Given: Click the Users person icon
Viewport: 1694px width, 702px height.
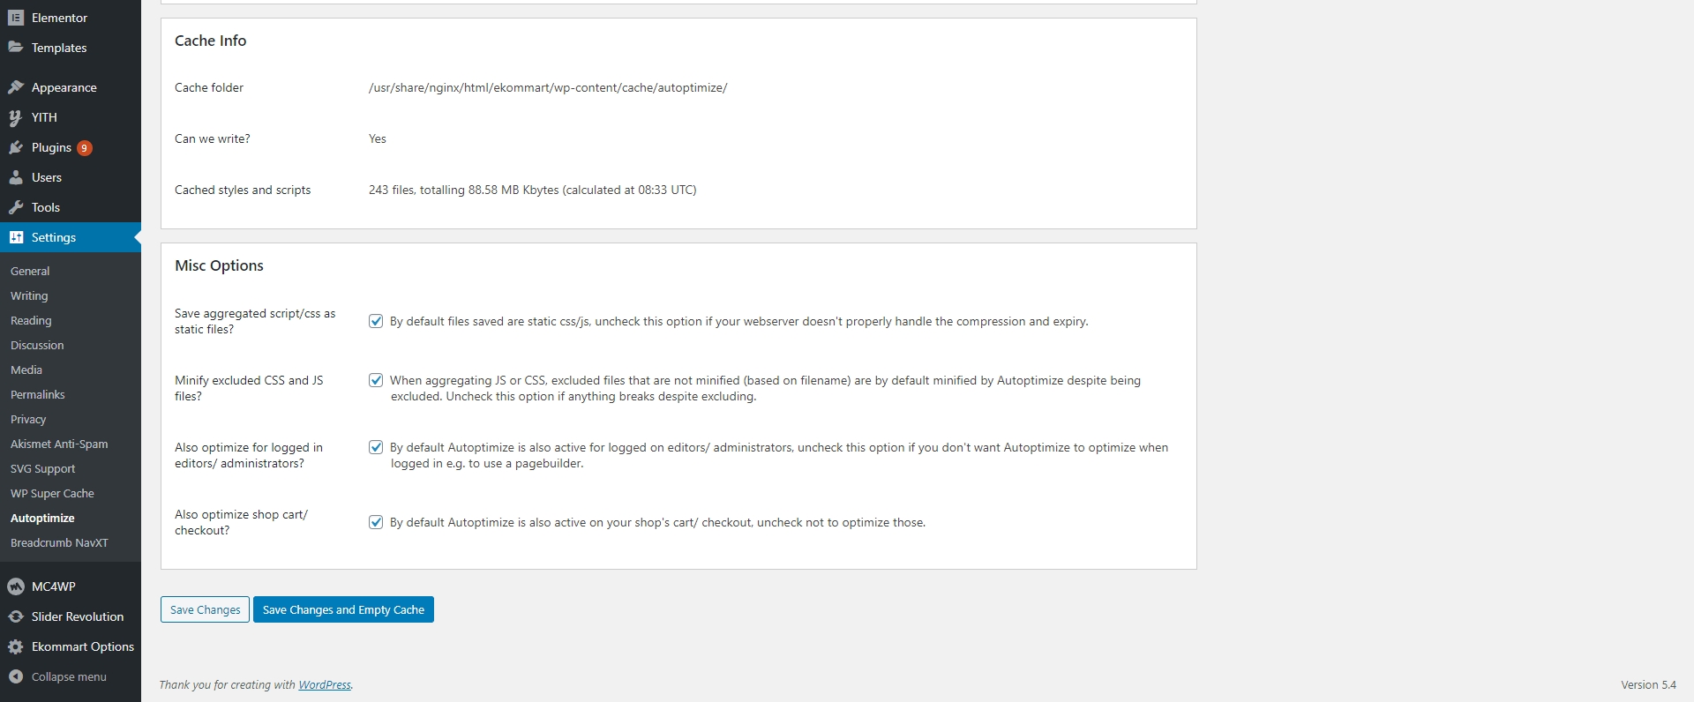Looking at the screenshot, I should tap(16, 177).
